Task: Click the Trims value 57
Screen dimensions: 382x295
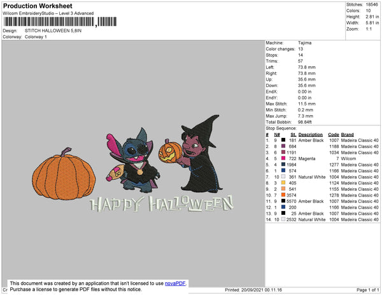Action: point(301,61)
